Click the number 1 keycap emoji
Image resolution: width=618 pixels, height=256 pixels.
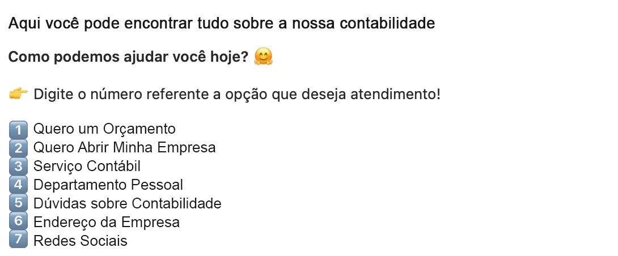(x=18, y=129)
